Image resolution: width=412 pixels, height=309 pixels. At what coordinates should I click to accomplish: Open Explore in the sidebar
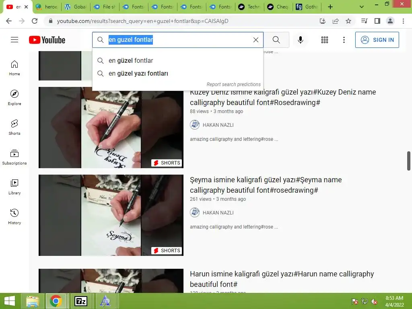[x=14, y=98]
